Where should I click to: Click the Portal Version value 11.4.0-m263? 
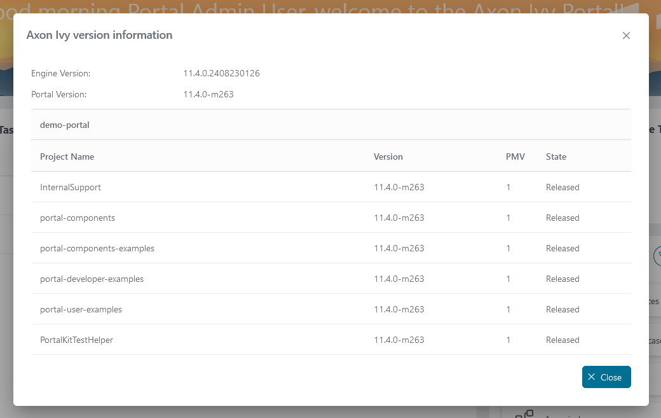point(208,95)
